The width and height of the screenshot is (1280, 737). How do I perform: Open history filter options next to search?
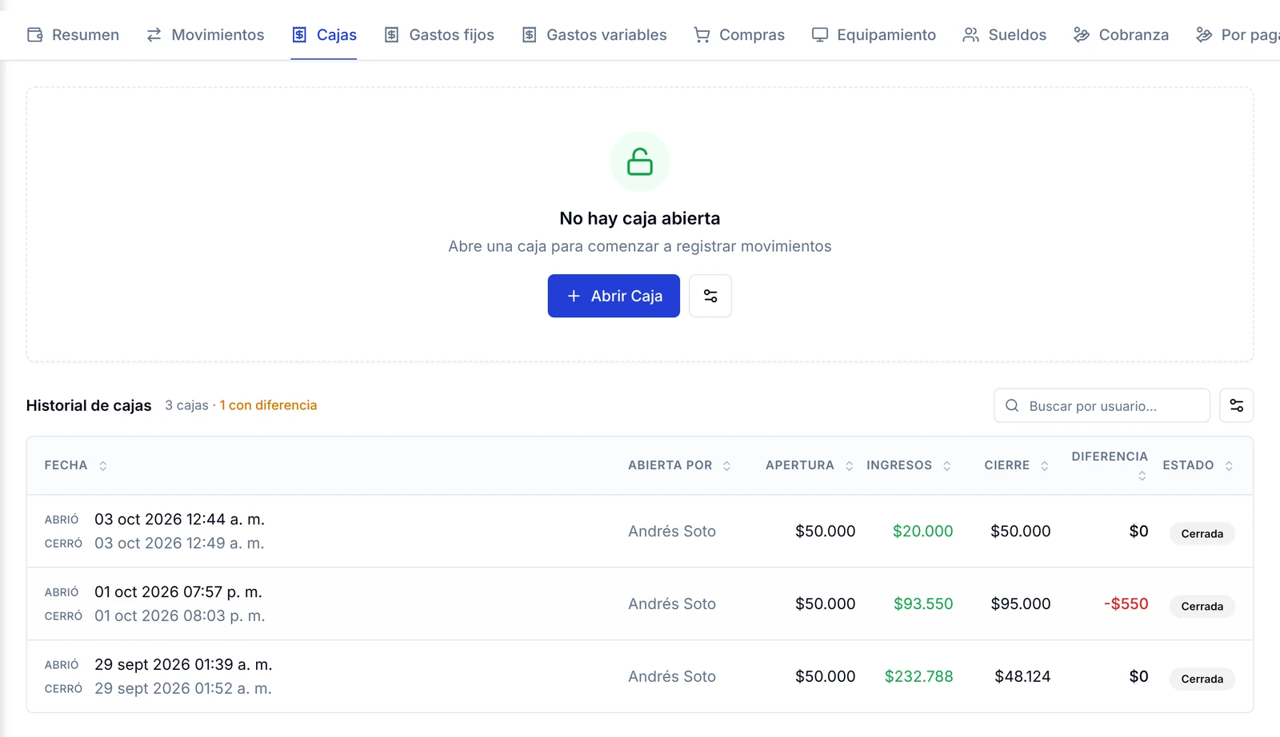(x=1236, y=405)
